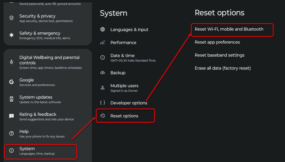Viewport: 285px width, 162px height.
Task: Click the System updates download icon
Action: tap(11, 99)
